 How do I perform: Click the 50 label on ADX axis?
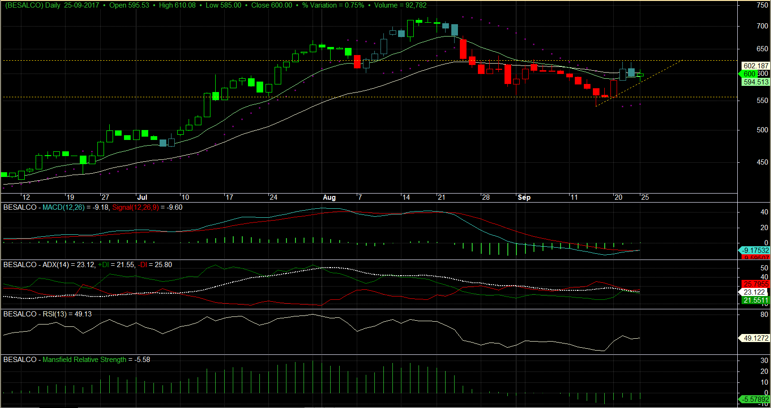(764, 268)
